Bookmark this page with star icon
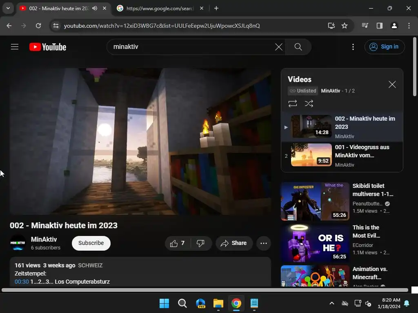The width and height of the screenshot is (418, 313). click(345, 26)
